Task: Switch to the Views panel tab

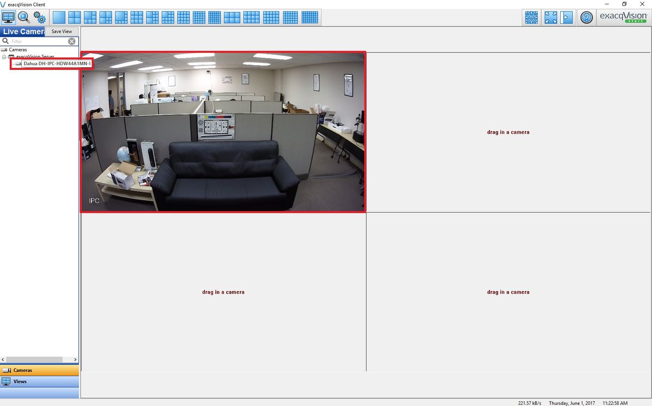Action: [x=39, y=382]
